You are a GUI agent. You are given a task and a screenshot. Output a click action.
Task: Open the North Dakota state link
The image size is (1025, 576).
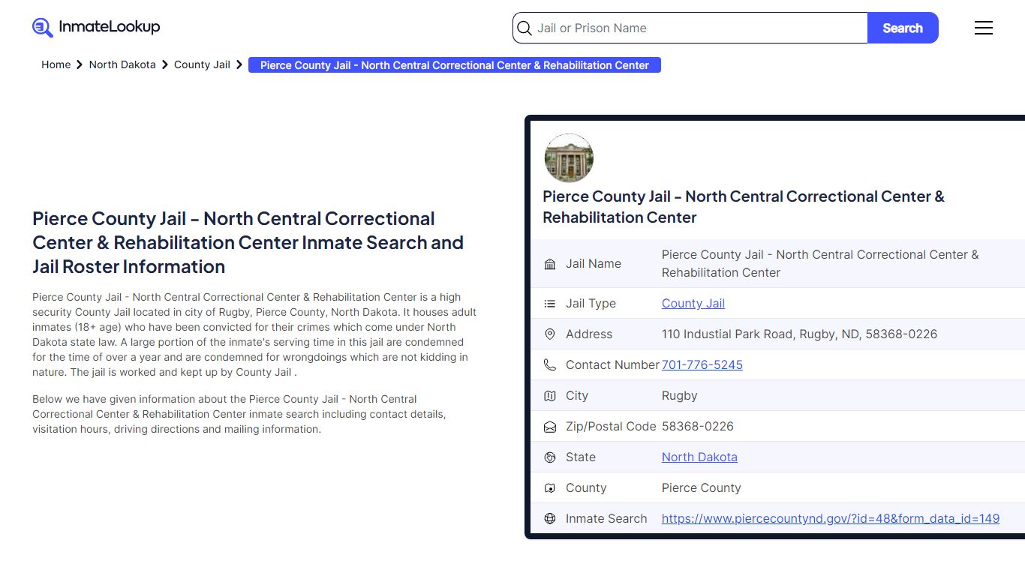699,457
